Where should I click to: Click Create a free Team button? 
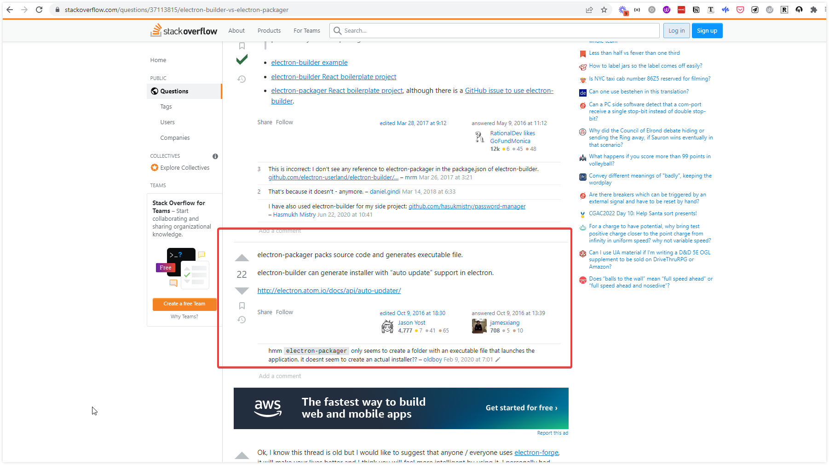[184, 304]
